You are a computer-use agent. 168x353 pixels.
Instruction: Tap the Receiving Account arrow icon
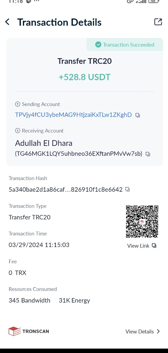click(18, 131)
